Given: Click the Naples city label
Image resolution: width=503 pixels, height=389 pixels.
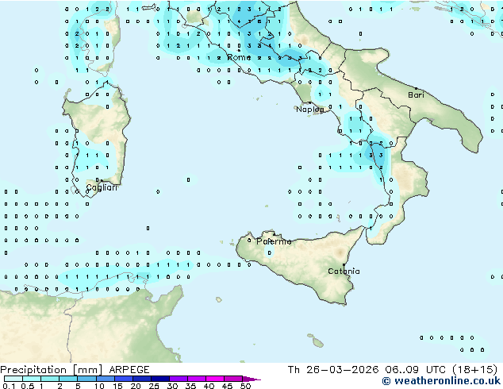Looking at the screenshot, I should pyautogui.click(x=310, y=110).
